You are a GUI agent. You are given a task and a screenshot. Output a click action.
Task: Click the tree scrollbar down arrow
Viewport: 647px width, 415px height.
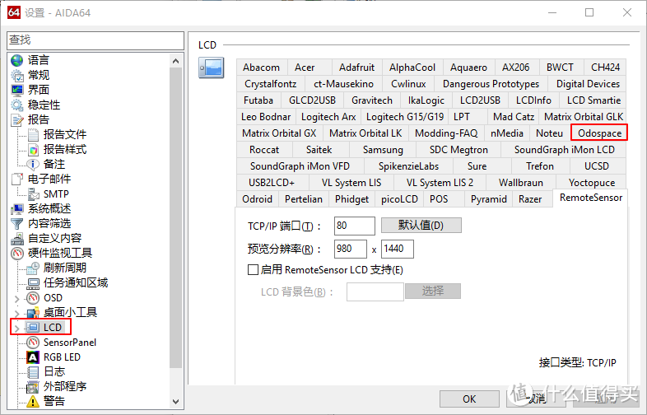click(x=176, y=401)
